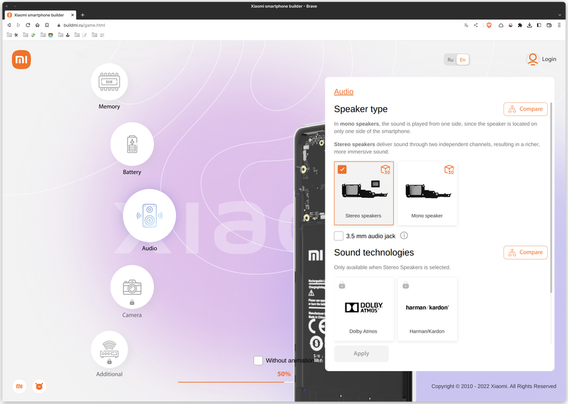Open 3D view of Stereo speakers
Image resolution: width=568 pixels, height=404 pixels.
[x=385, y=170]
